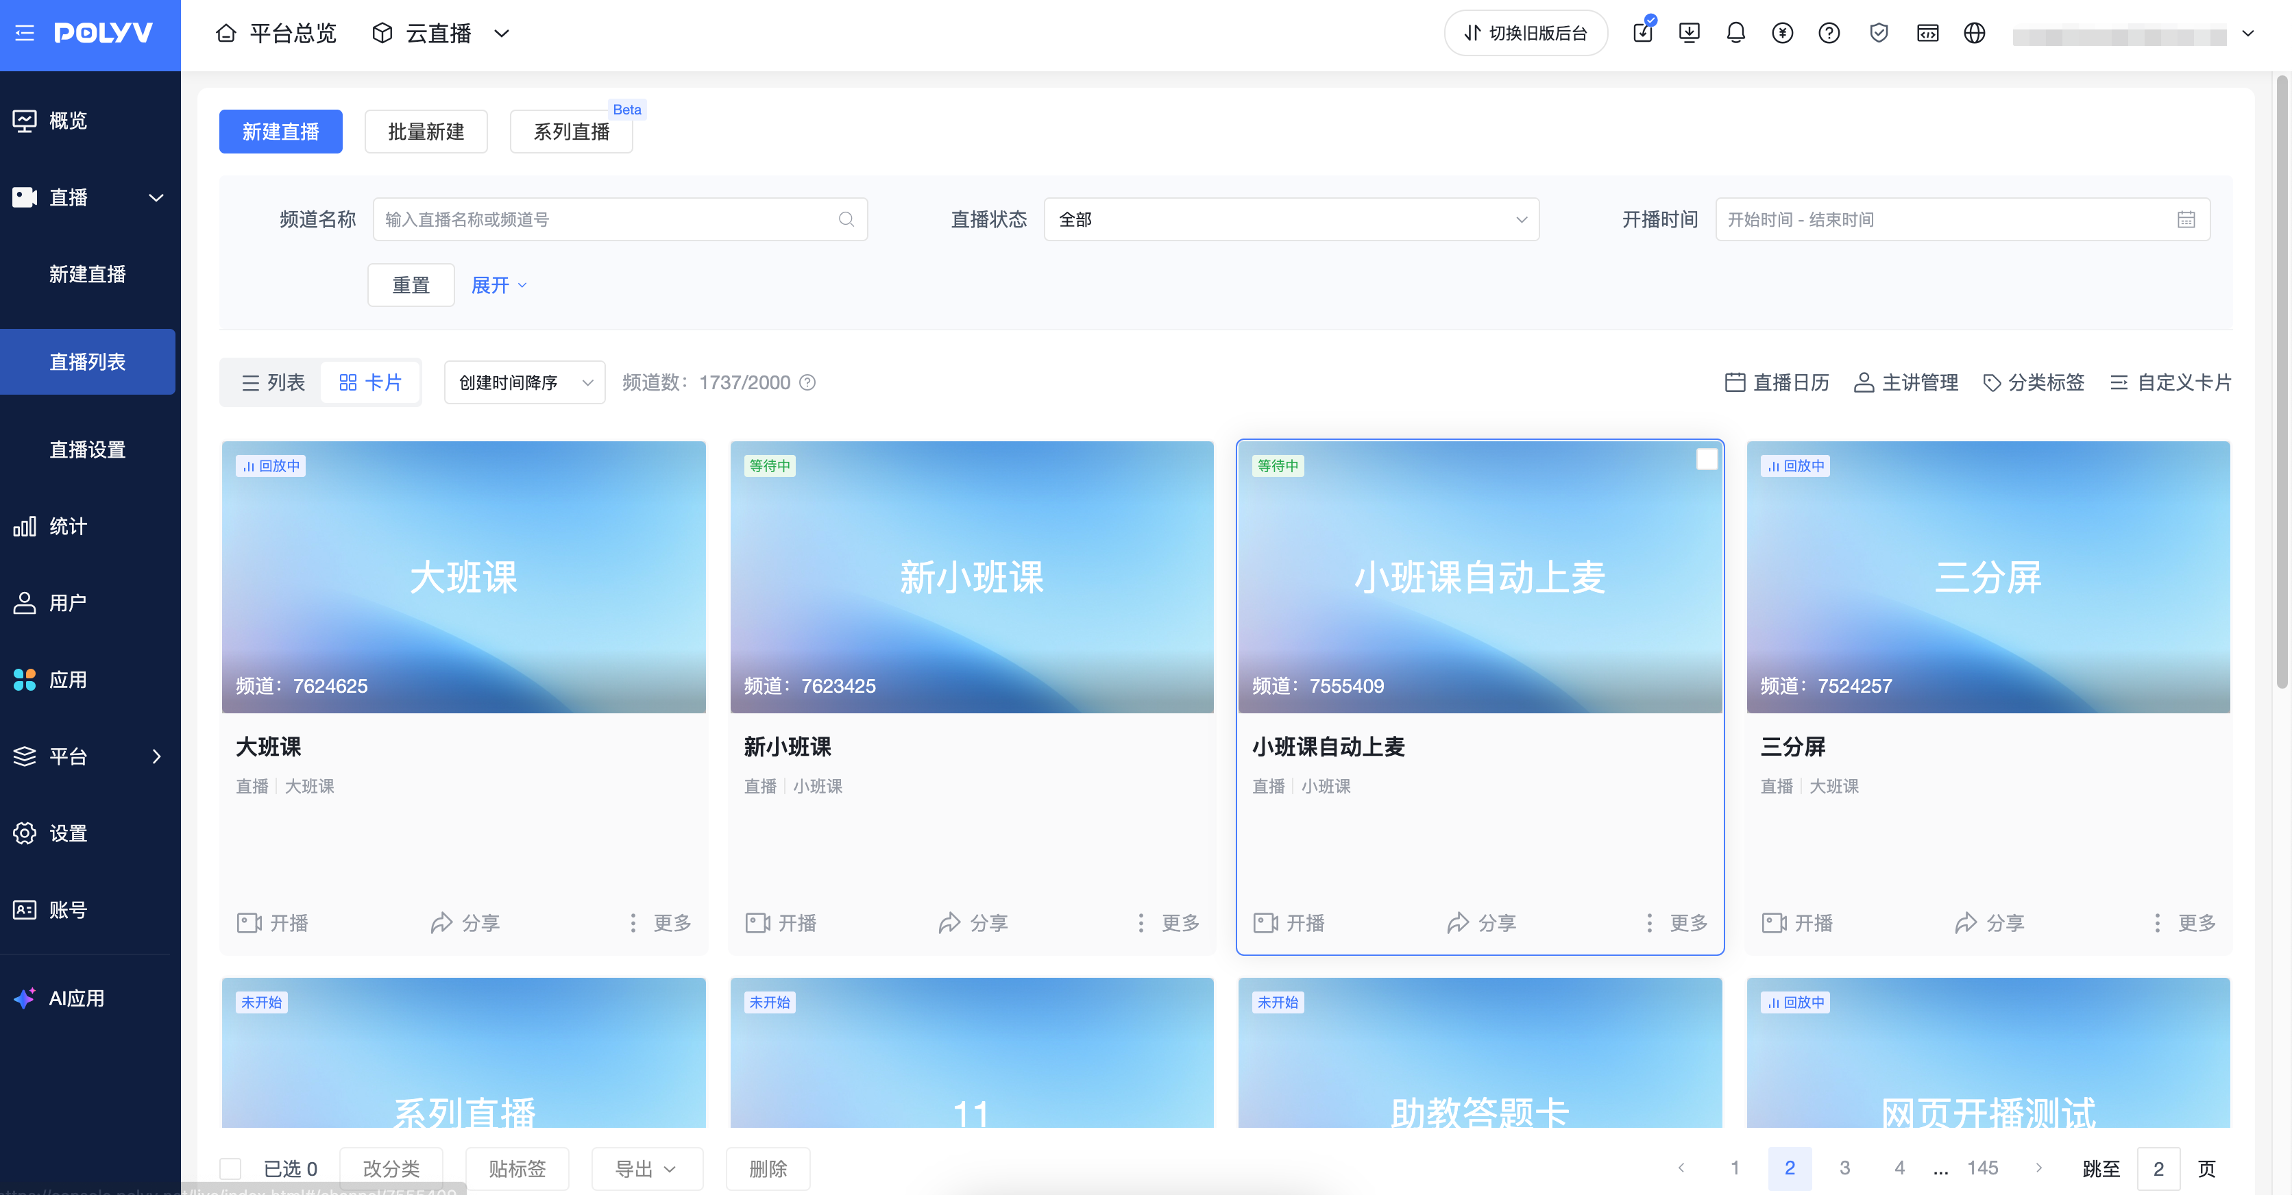Select 直播列表 in the sidebar

[88, 361]
